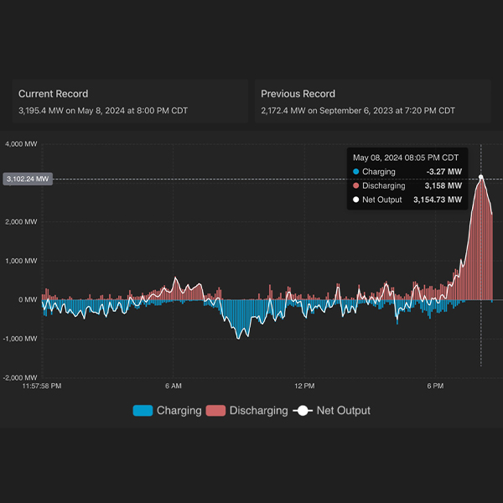Click the 4,000 MW y-axis label
Screen dimensions: 503x503
click(x=22, y=144)
